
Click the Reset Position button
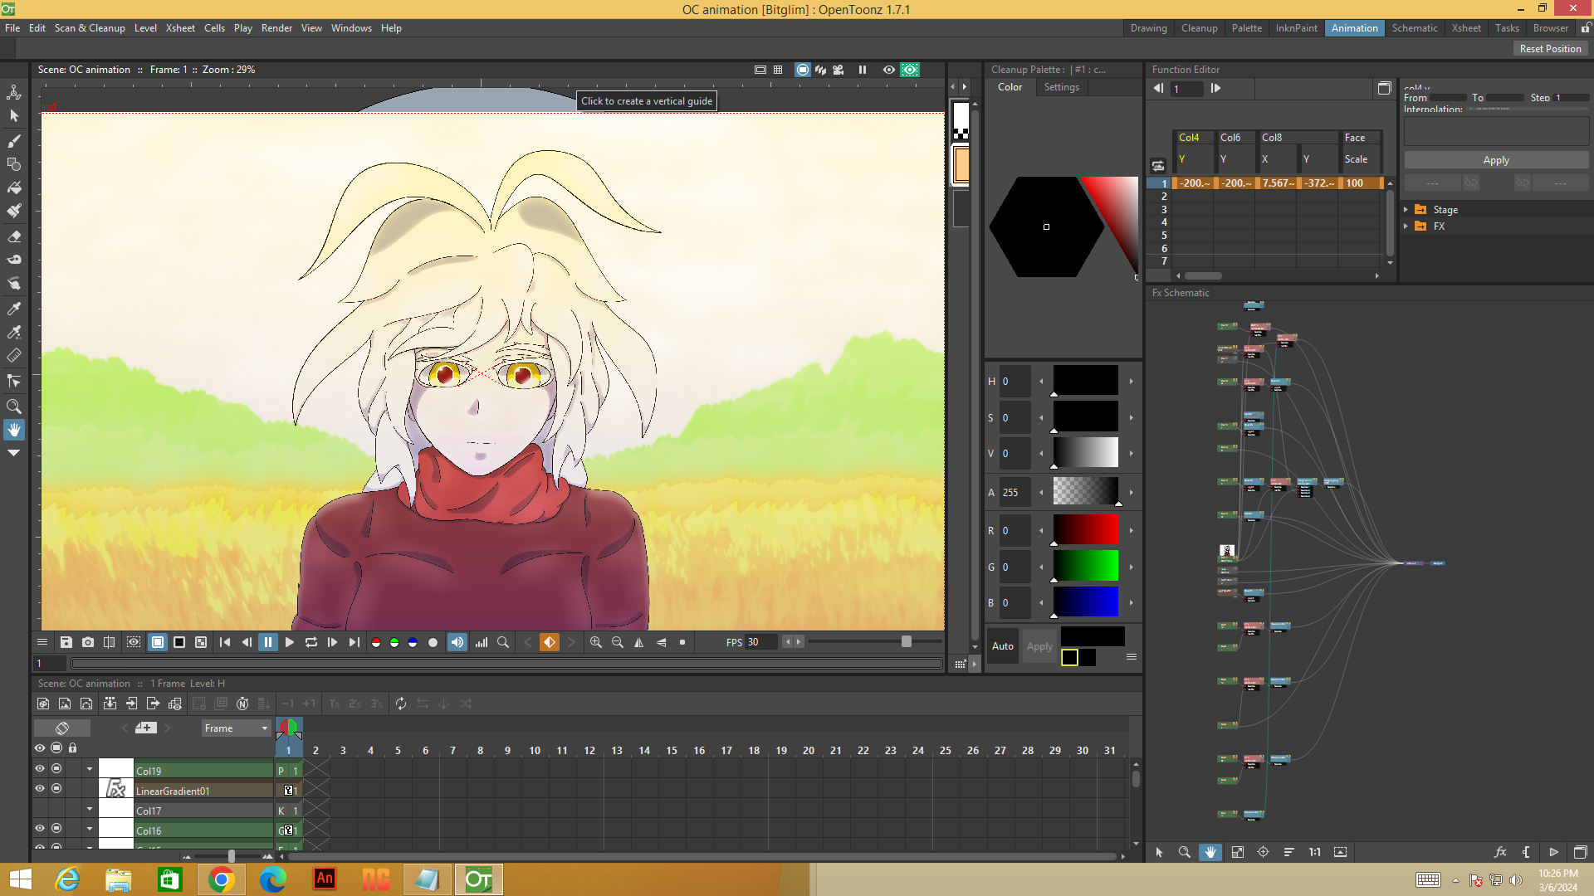pos(1550,49)
